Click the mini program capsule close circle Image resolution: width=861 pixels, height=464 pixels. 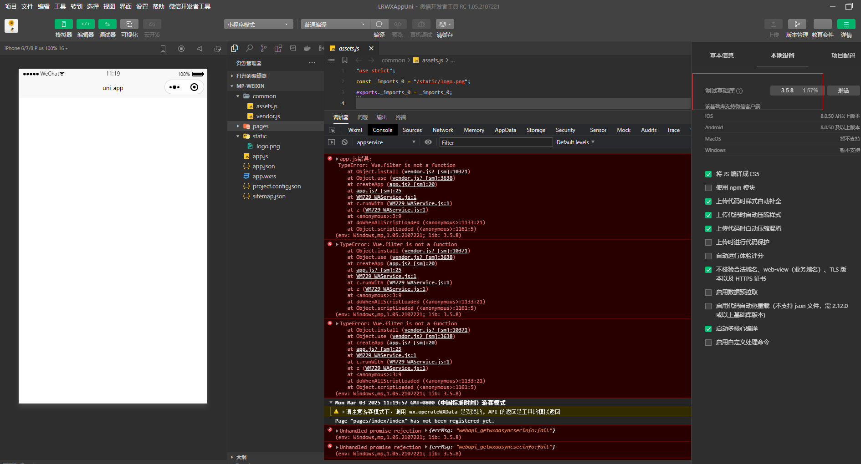point(195,87)
